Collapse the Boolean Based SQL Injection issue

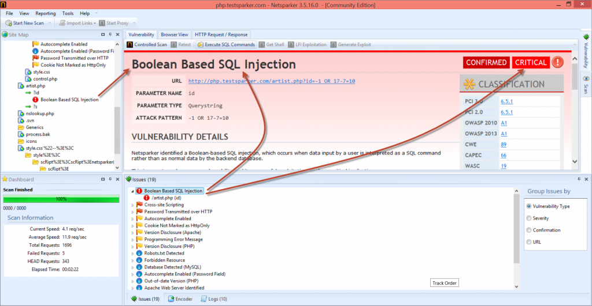click(133, 191)
